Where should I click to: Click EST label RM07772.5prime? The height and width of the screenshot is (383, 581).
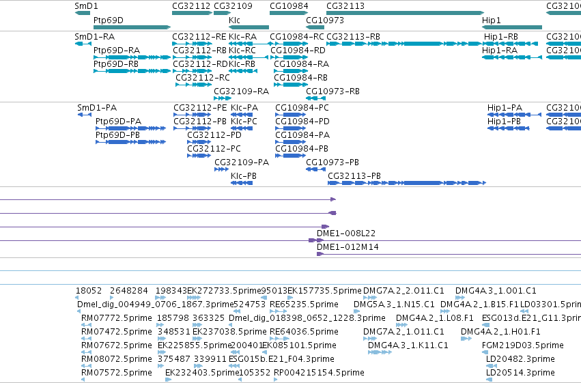point(116,318)
